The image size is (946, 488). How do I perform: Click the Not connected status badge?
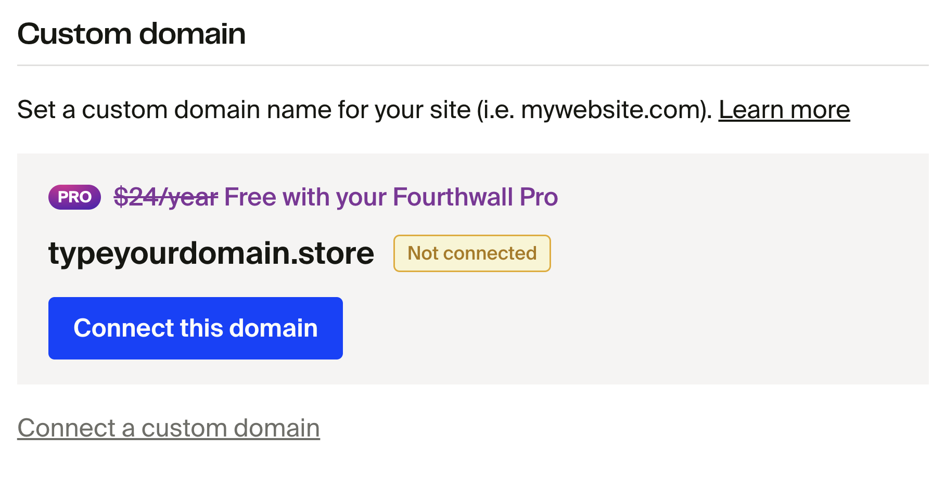tap(471, 253)
